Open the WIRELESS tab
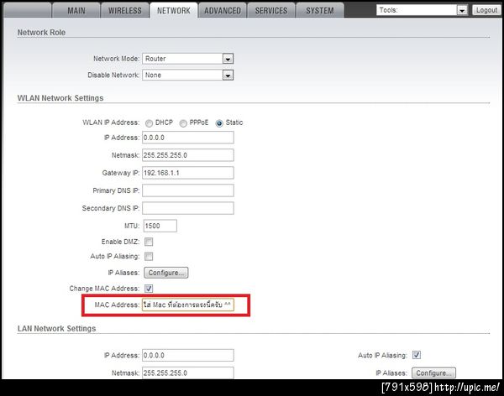The width and height of the screenshot is (504, 396). tap(125, 11)
